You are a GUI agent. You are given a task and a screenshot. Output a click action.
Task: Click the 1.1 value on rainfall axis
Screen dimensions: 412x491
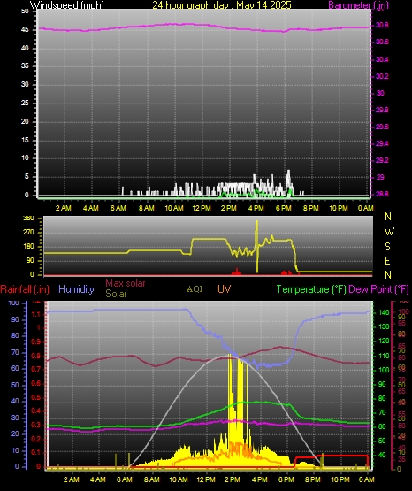(36, 314)
